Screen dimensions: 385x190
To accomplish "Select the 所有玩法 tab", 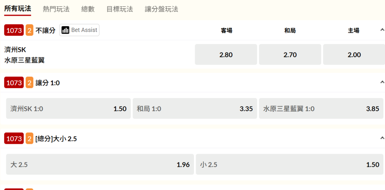I will point(17,9).
